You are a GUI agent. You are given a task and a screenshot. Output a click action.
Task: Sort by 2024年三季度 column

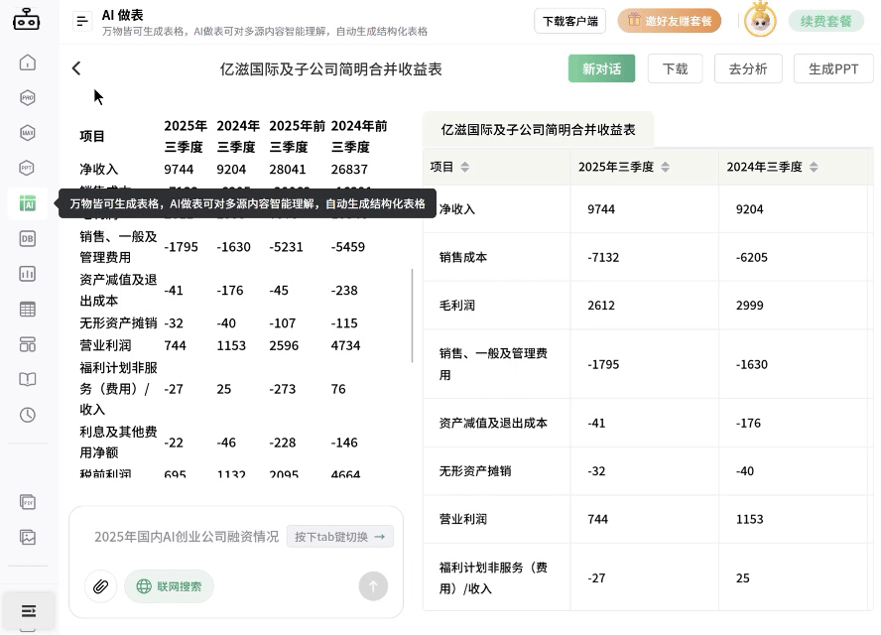click(x=813, y=167)
